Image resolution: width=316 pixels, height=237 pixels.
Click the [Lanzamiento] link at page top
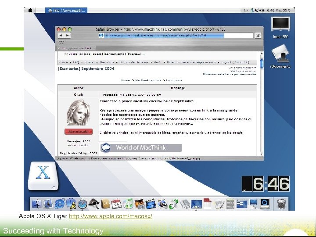[115, 54]
